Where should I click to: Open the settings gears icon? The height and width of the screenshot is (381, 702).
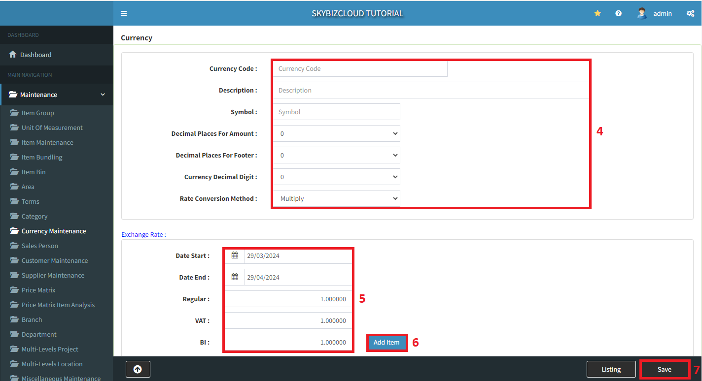[690, 13]
